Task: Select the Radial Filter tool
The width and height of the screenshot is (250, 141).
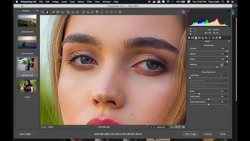Action: (x=102, y=12)
